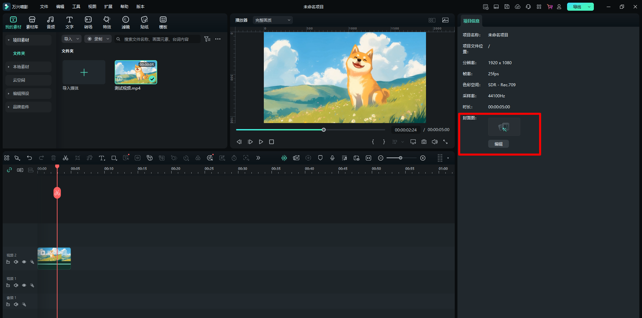This screenshot has height=318, width=642.
Task: Take a snapshot with camera icon
Action: tap(424, 142)
